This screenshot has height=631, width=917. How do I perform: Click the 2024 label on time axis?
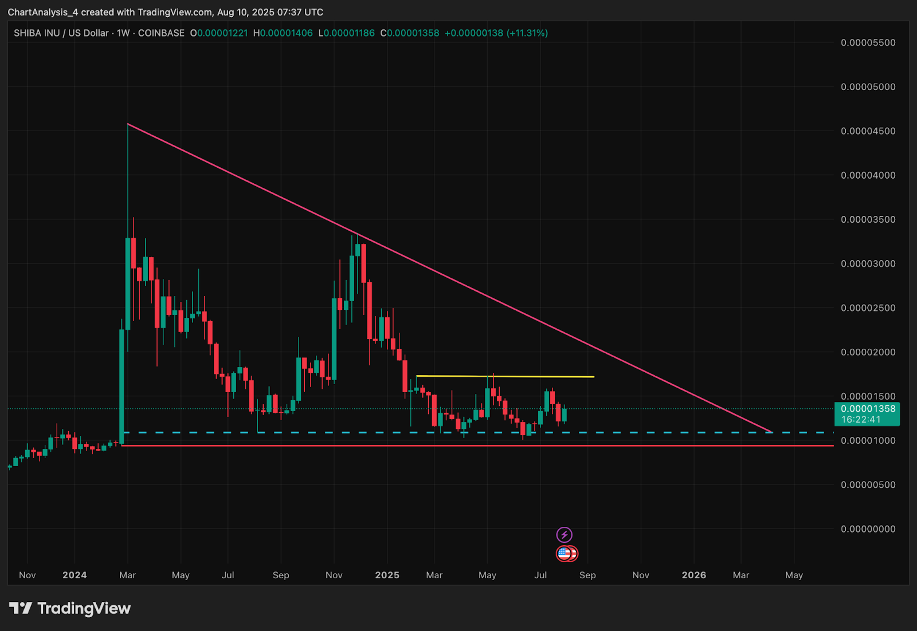point(75,575)
